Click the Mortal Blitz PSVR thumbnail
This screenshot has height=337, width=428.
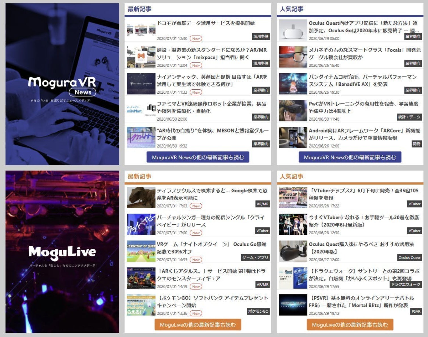point(293,305)
